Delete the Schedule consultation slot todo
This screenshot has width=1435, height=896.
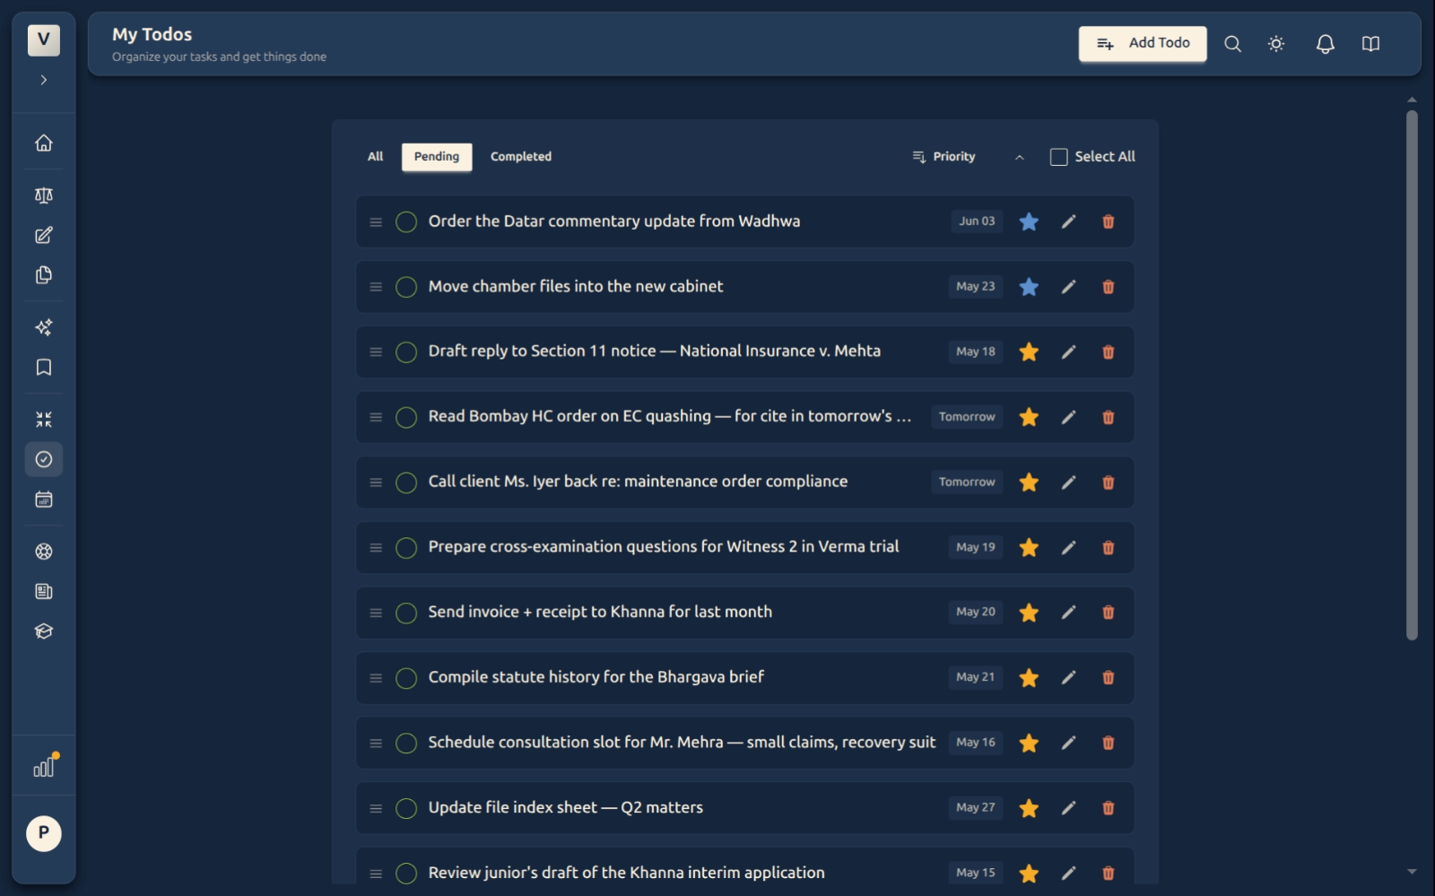coord(1108,743)
